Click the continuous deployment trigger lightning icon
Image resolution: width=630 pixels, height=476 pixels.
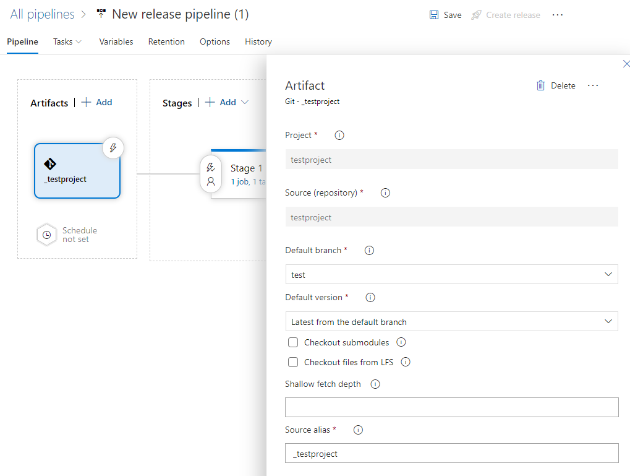113,148
